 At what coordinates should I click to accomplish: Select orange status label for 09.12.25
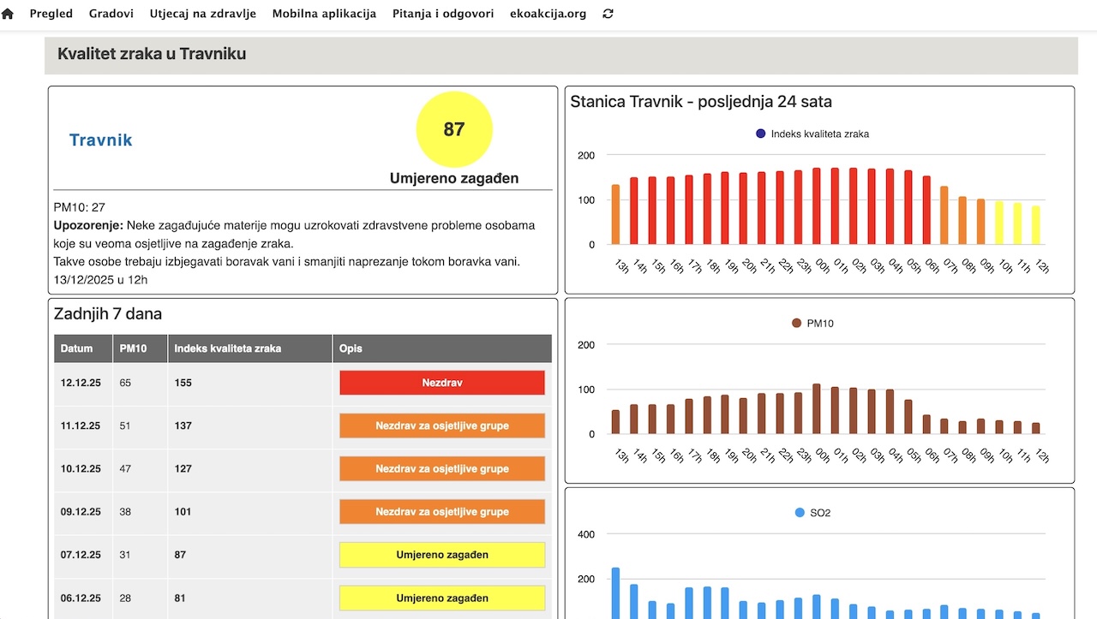[x=442, y=512]
